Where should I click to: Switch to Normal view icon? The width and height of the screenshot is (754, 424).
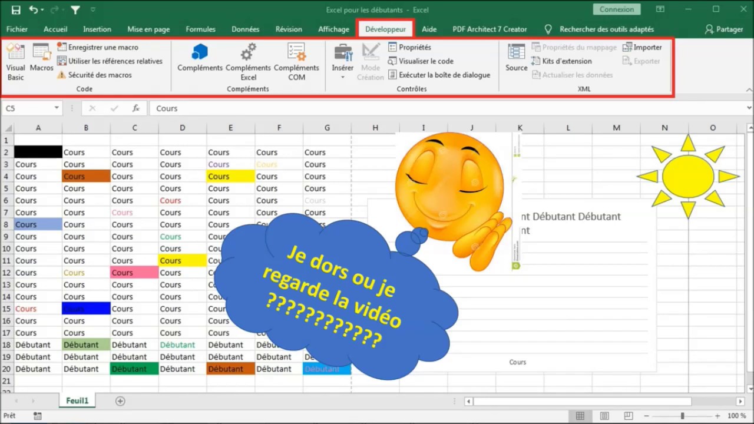pyautogui.click(x=580, y=416)
